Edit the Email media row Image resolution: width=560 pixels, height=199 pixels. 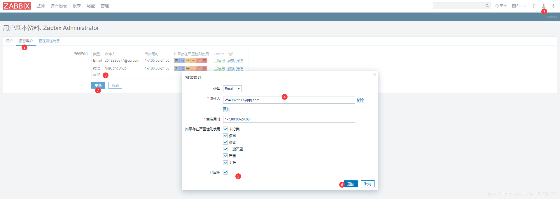click(231, 61)
